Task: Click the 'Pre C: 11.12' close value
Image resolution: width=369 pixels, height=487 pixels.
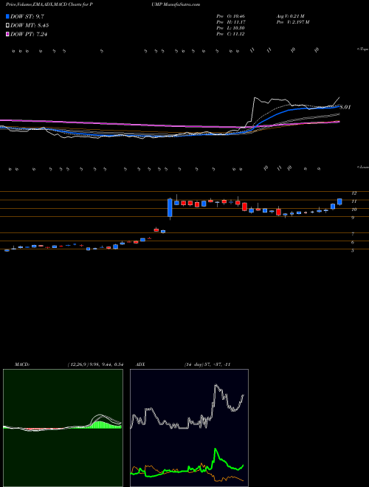Action: 232,34
